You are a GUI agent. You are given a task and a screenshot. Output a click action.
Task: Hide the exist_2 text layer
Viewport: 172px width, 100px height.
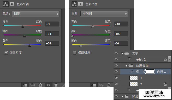(x=116, y=59)
